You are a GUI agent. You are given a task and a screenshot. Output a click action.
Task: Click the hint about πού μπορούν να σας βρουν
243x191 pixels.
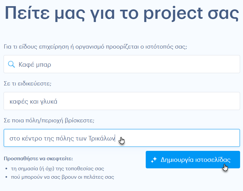pos(62,177)
